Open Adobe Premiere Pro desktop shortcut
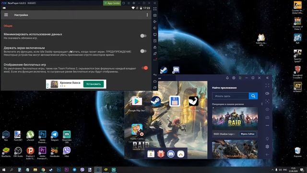 coord(43,153)
